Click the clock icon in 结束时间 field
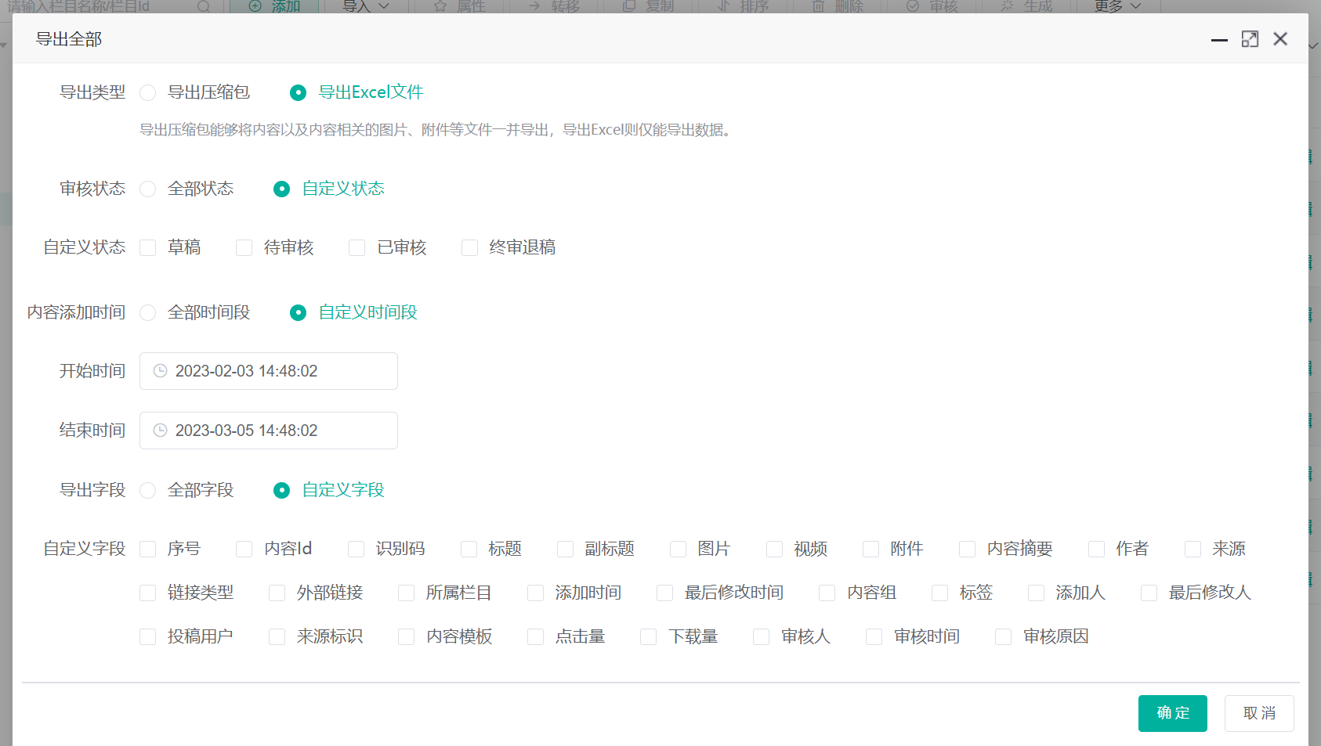This screenshot has height=746, width=1321. 160,431
